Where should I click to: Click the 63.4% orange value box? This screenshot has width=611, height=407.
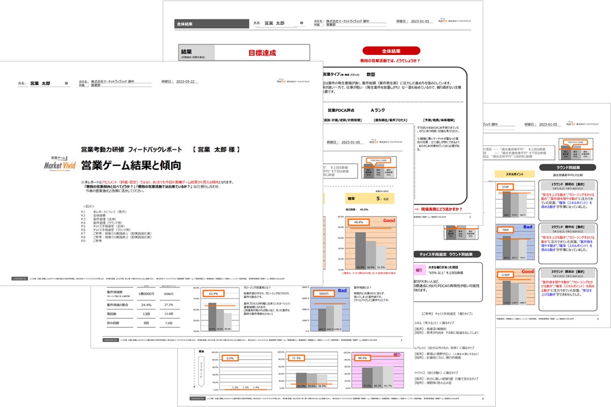point(213,293)
